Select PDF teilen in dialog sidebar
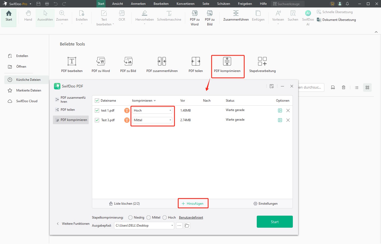Viewport: 381px width, 244px height. (71, 110)
